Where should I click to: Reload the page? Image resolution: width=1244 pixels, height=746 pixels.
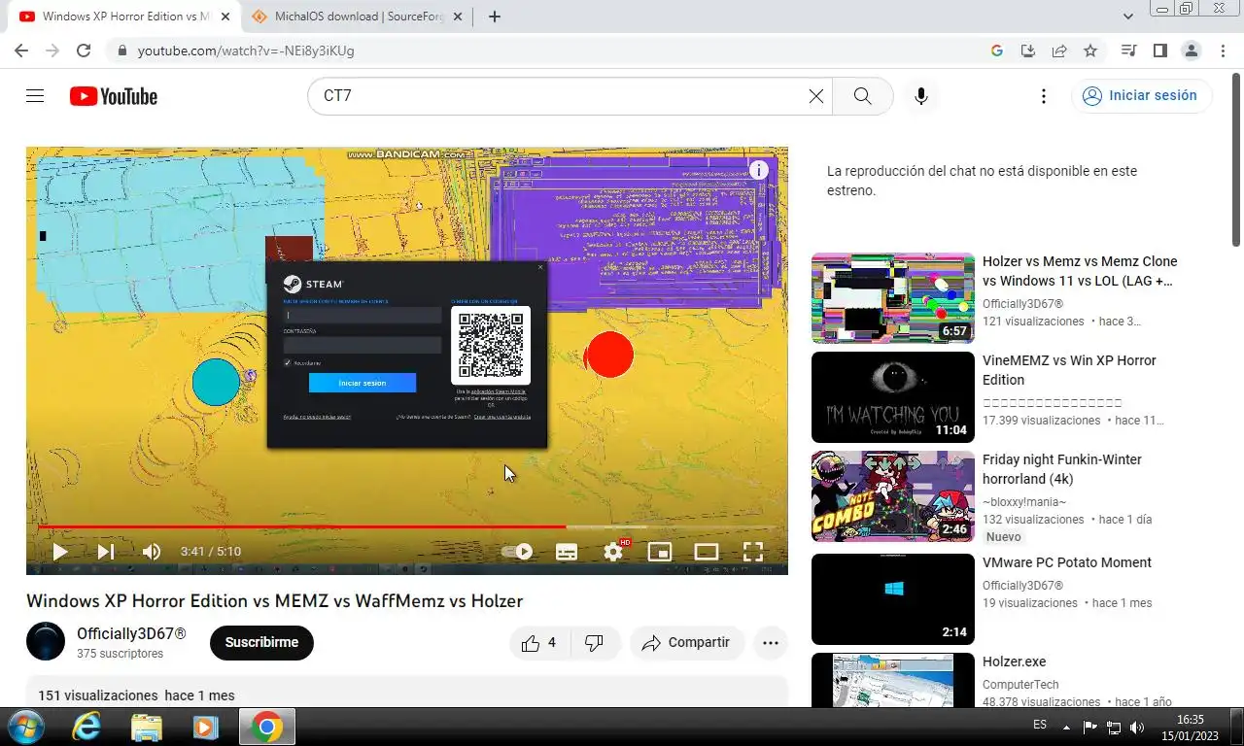click(x=84, y=51)
